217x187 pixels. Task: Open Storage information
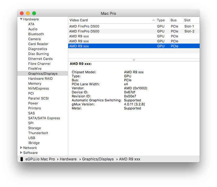[x=34, y=128]
